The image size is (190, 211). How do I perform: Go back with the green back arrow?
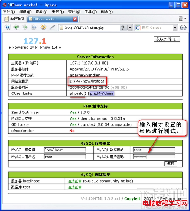coord(16,27)
